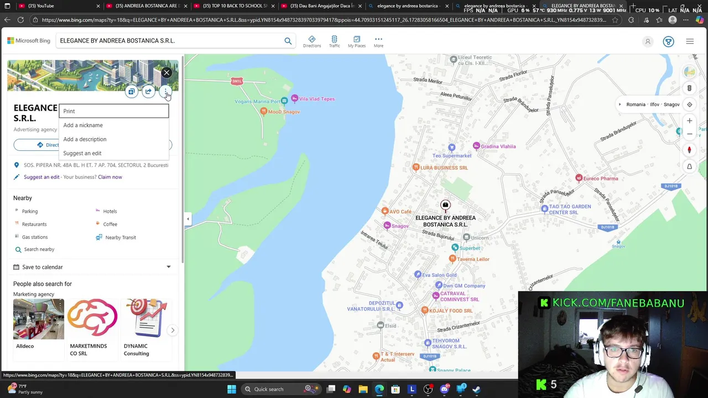This screenshot has height=398, width=708.
Task: Select Add a description menu entry
Action: click(114, 139)
